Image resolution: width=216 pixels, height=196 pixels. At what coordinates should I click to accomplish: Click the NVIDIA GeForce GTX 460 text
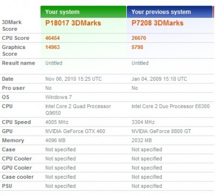[75, 131]
